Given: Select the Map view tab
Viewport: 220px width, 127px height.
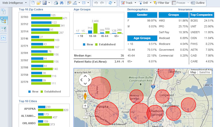Looking at the screenshot, I should click(x=193, y=72).
